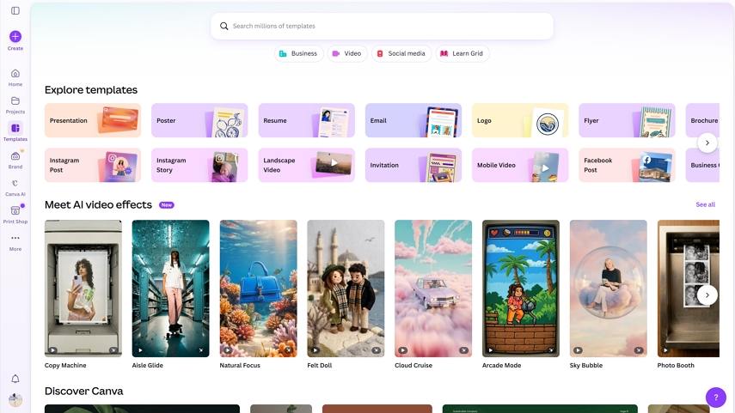The image size is (735, 413).
Task: Toggle the sidebar panel icon
Action: 15,10
